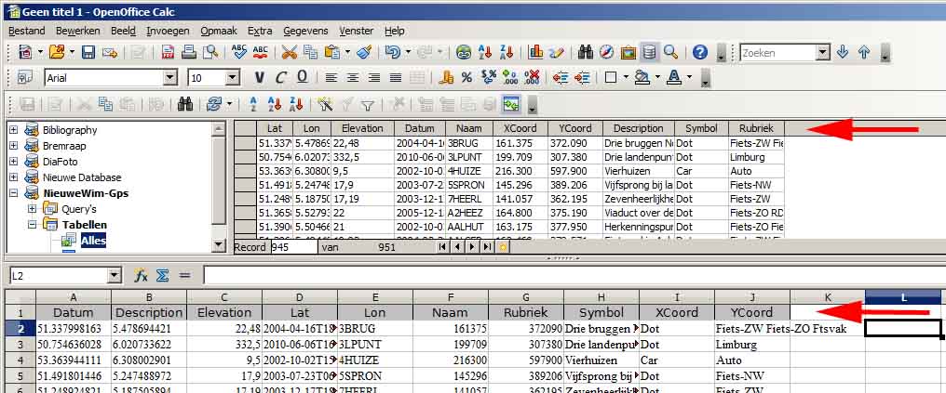Go to the last record
Screen dimensions: 946x393
[486, 247]
